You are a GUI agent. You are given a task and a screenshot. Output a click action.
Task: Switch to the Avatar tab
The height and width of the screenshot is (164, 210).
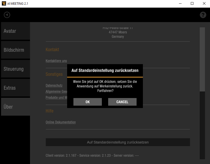pyautogui.click(x=15, y=31)
